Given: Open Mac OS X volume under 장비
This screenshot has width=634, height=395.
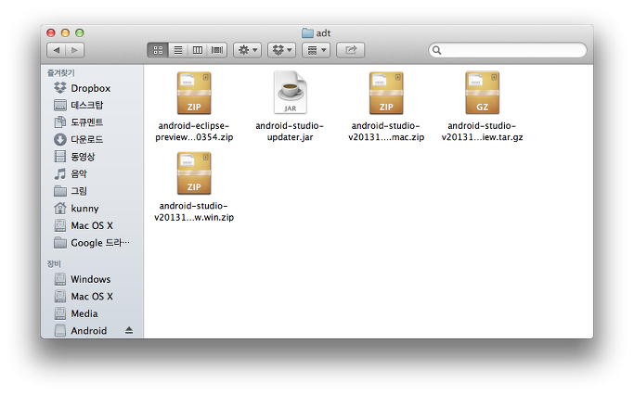Looking at the screenshot, I should 92,296.
